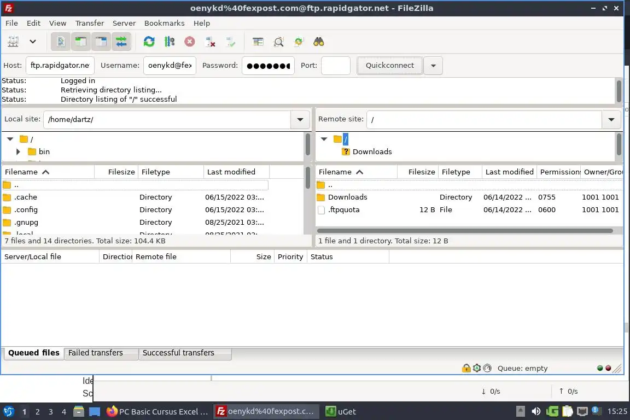This screenshot has width=630, height=420.
Task: Sort local list by Filename
Action: pyautogui.click(x=48, y=172)
